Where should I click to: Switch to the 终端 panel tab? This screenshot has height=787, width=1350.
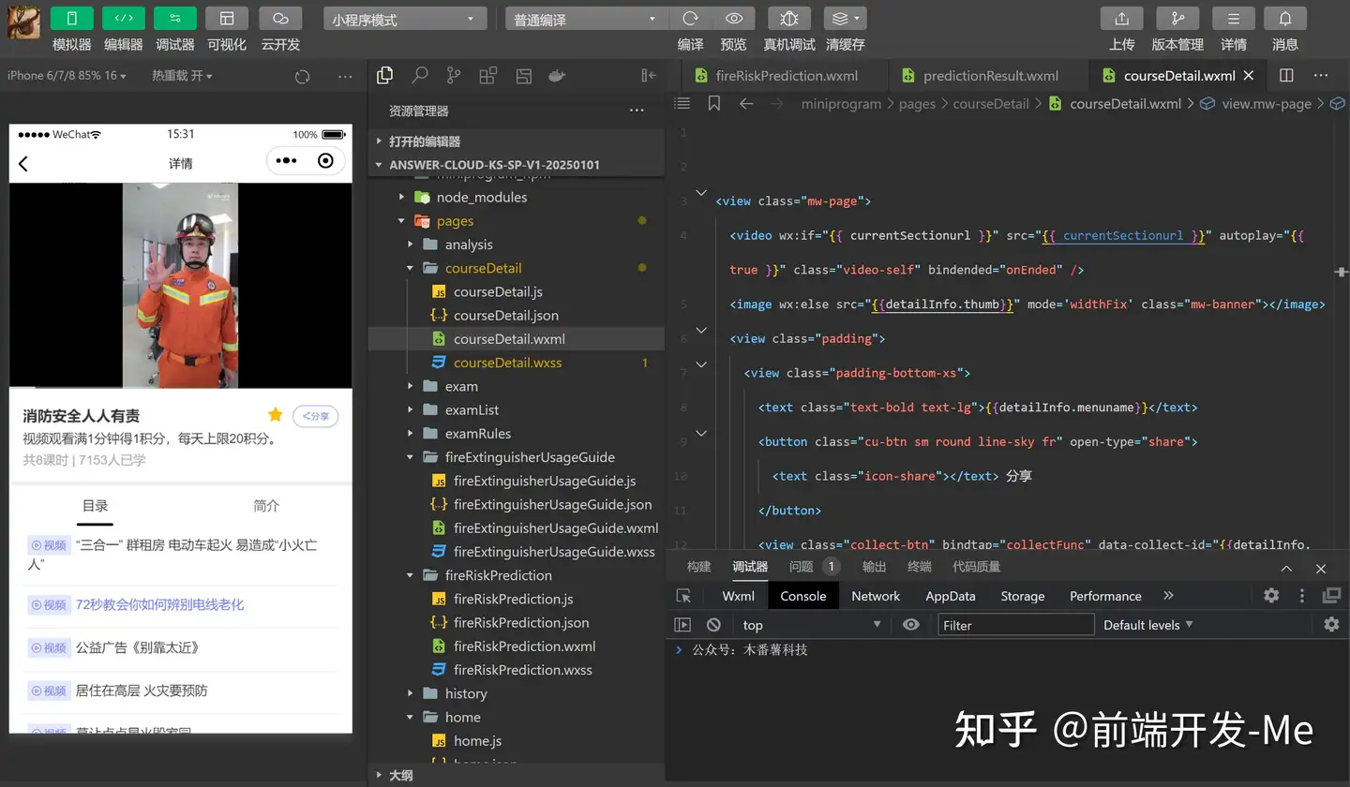pyautogui.click(x=920, y=567)
